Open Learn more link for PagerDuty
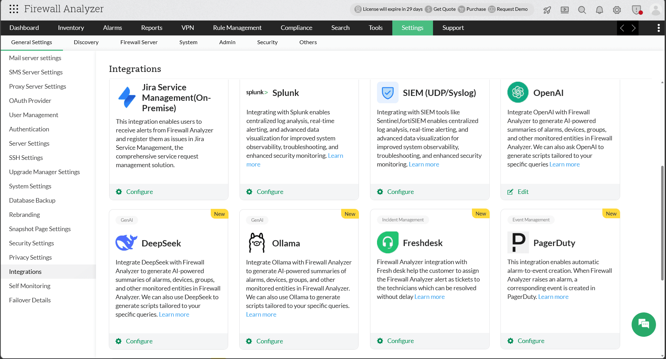Screen dimensions: 666x359 [553, 297]
